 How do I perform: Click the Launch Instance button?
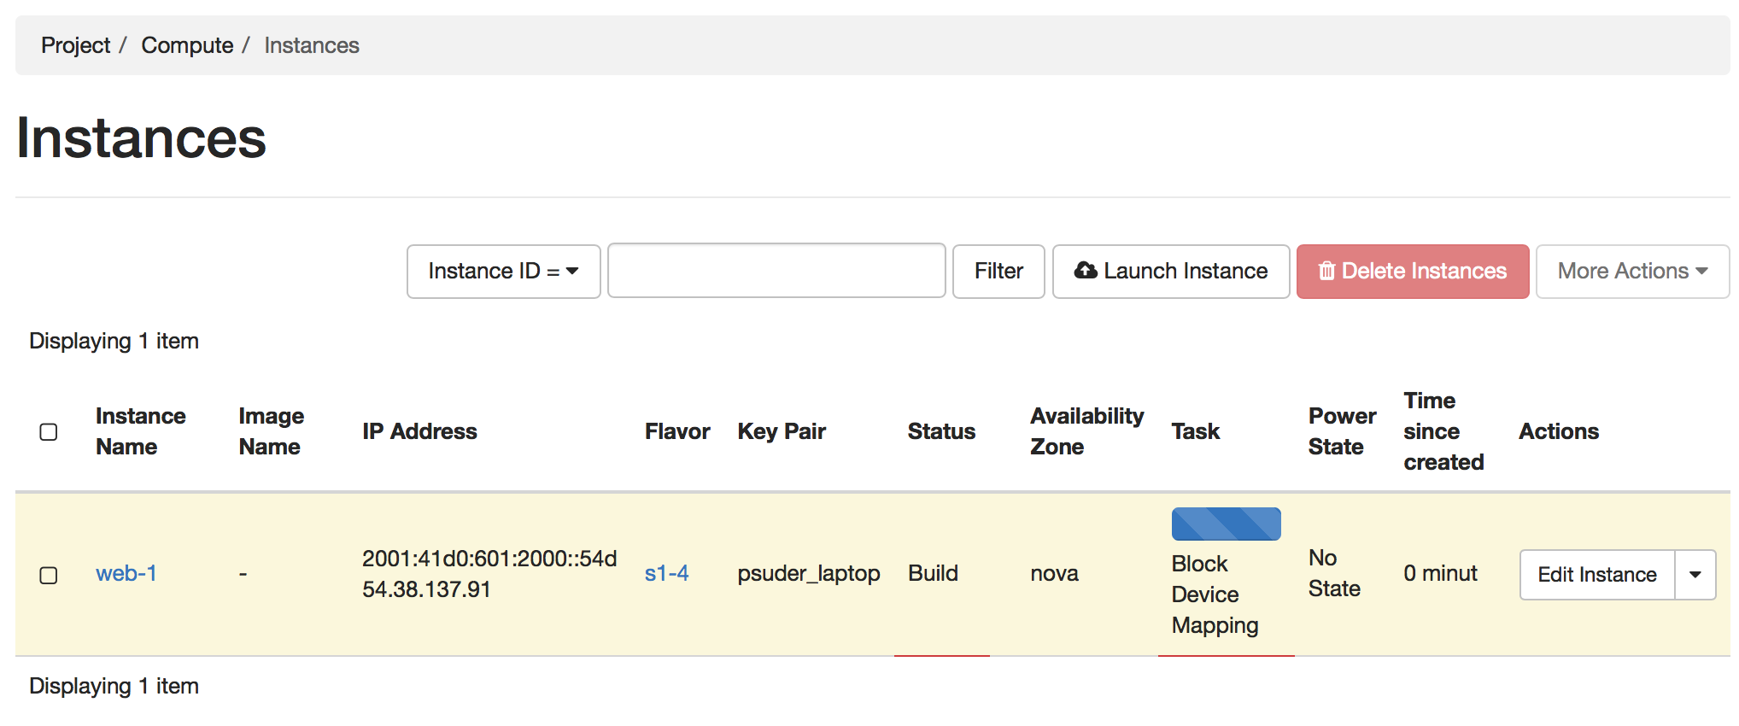(x=1171, y=272)
